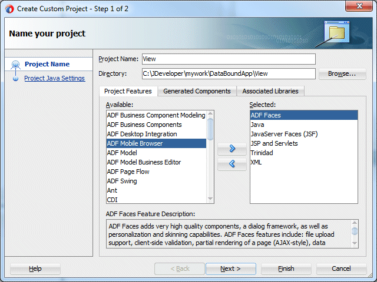Click the Help button
The height and width of the screenshot is (282, 377).
pyautogui.click(x=35, y=269)
